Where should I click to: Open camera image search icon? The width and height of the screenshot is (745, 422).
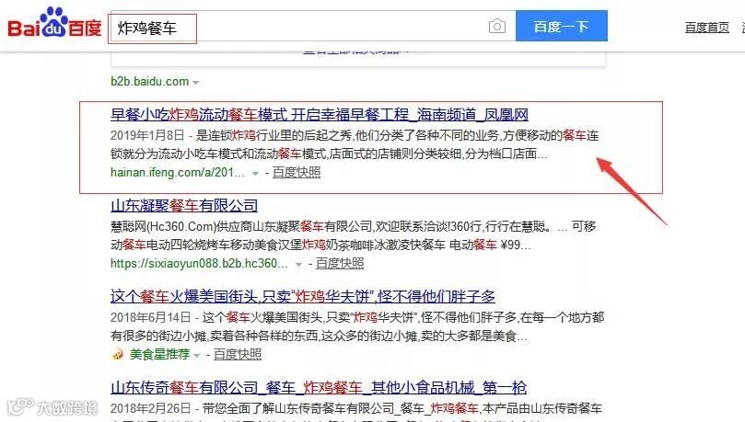click(x=497, y=26)
